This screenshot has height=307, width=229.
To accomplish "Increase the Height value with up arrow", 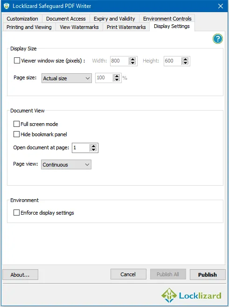I will click(185, 59).
